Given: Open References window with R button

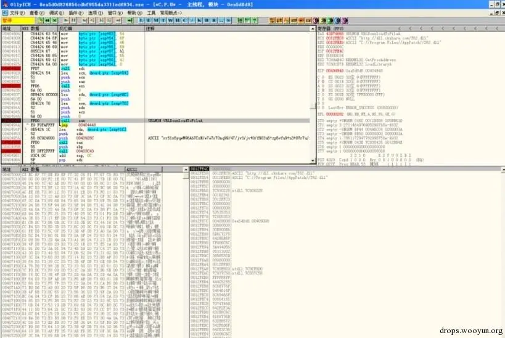Looking at the screenshot, I should (x=214, y=20).
